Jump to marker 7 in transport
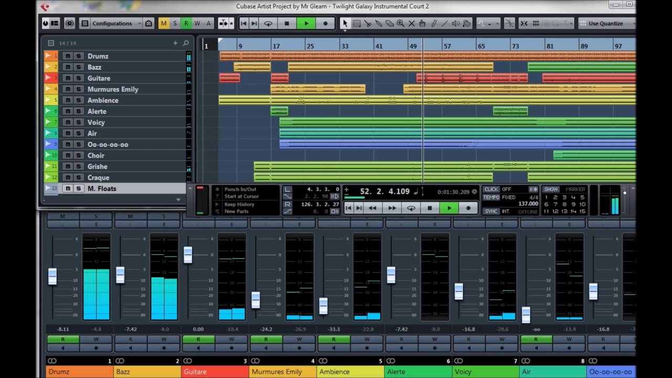 pos(555,204)
